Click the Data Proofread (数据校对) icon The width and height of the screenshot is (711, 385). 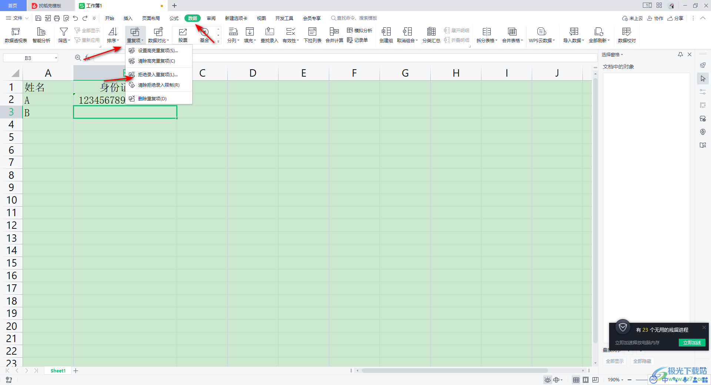coord(627,32)
